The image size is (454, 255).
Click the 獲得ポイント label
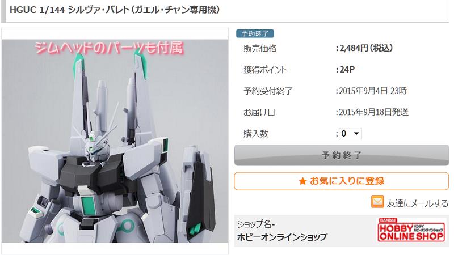click(x=265, y=70)
